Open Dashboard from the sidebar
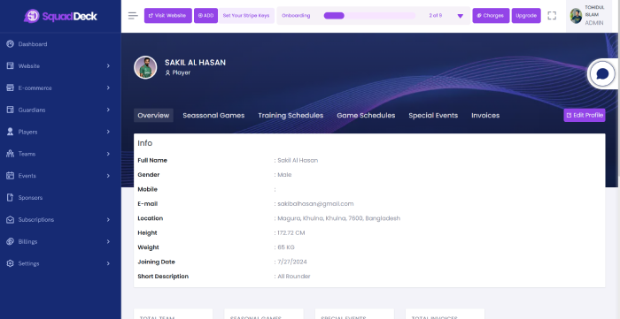 pos(33,44)
